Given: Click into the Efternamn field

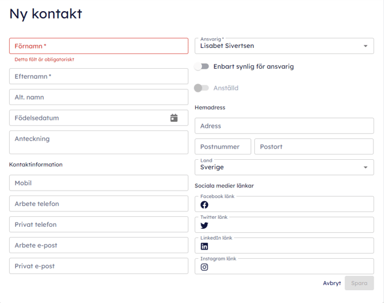Looking at the screenshot, I should pos(98,77).
